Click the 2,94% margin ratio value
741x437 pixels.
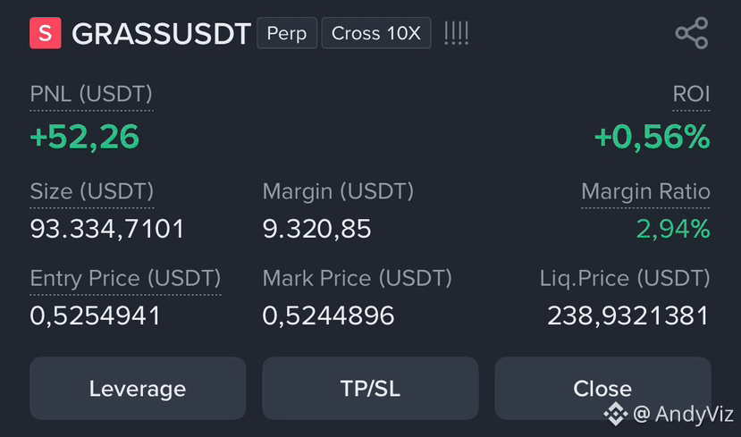[673, 229]
